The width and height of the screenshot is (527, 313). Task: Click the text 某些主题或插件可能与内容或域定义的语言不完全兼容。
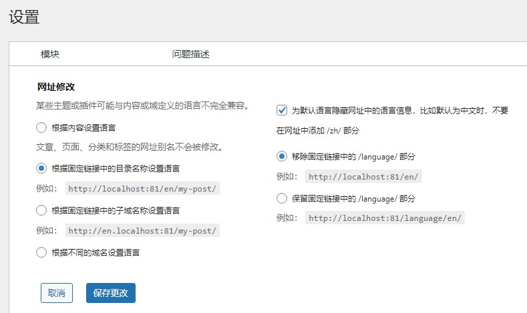coord(143,106)
